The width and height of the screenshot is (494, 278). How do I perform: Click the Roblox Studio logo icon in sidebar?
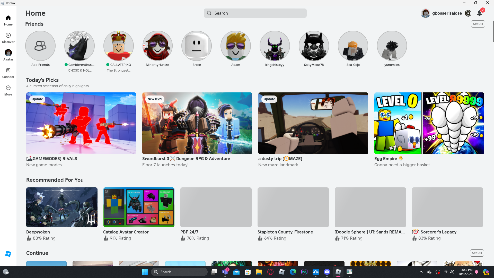tap(8, 254)
